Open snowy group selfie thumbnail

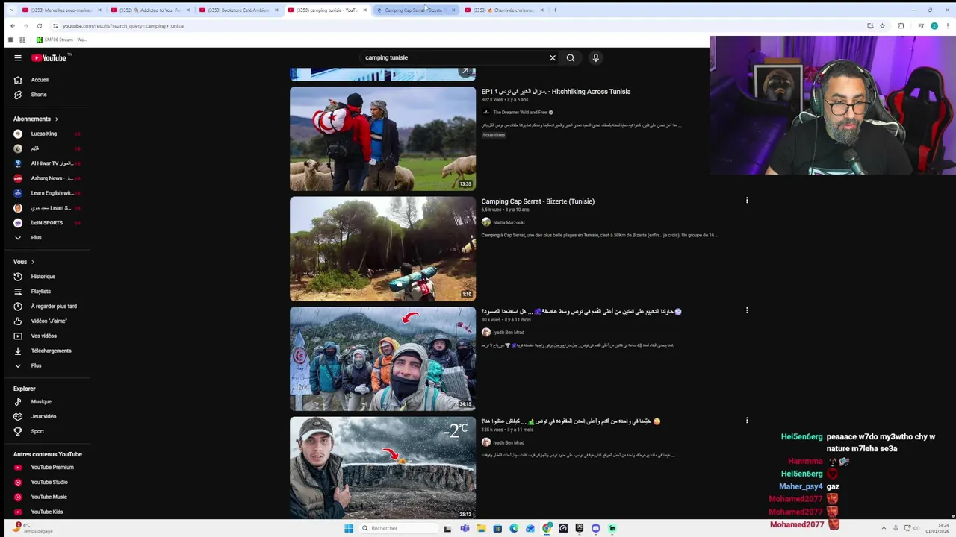point(382,359)
